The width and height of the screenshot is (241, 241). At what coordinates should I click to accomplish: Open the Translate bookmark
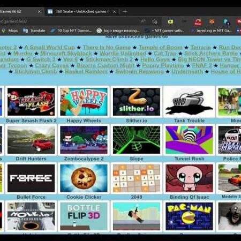pyautogui.click(x=34, y=31)
